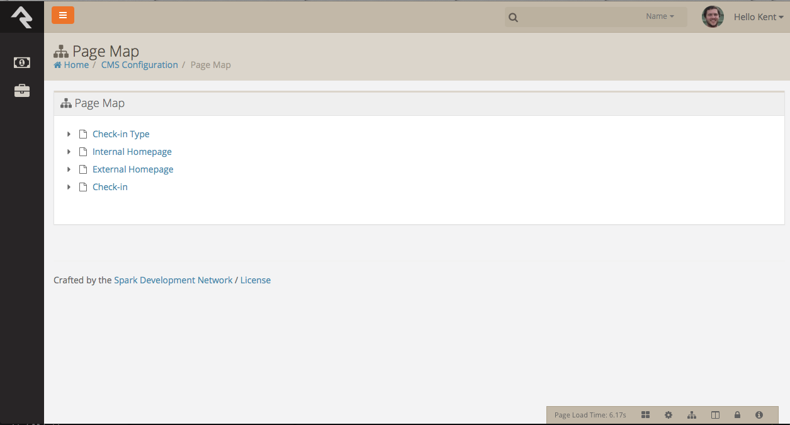Expand the External Homepage tree node
Image resolution: width=790 pixels, height=425 pixels.
[x=69, y=169]
